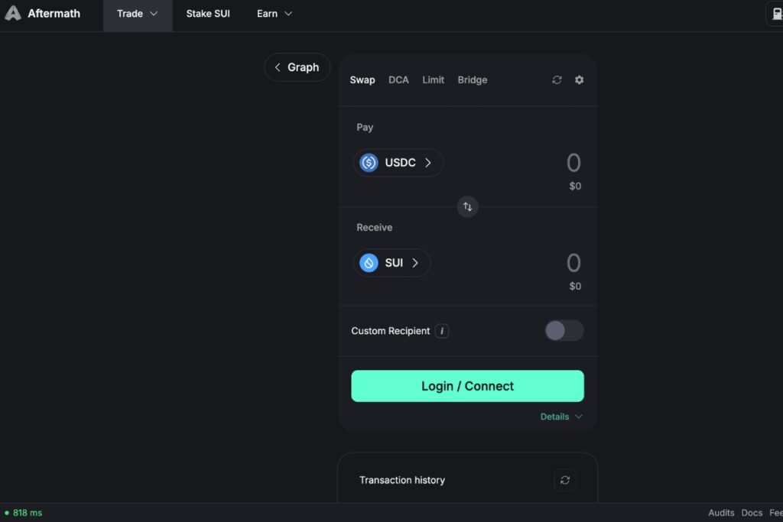The width and height of the screenshot is (783, 522).
Task: Refresh the Transaction history
Action: pyautogui.click(x=565, y=480)
